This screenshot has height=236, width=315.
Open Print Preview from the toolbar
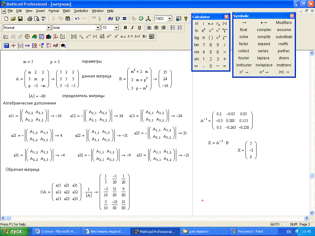37,19
